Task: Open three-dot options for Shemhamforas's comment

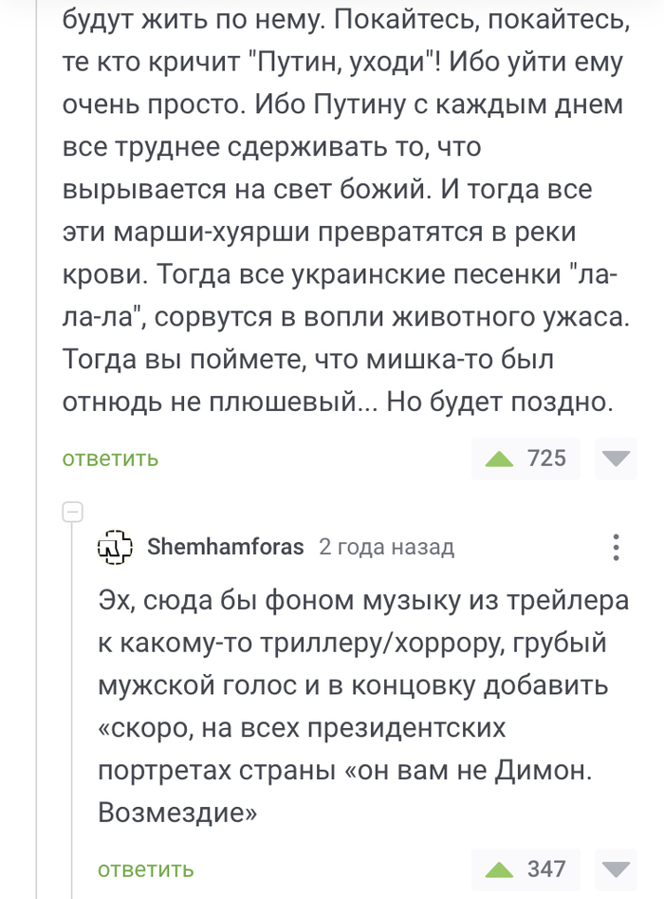Action: [617, 547]
